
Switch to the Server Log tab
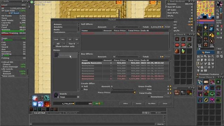tap(55, 113)
